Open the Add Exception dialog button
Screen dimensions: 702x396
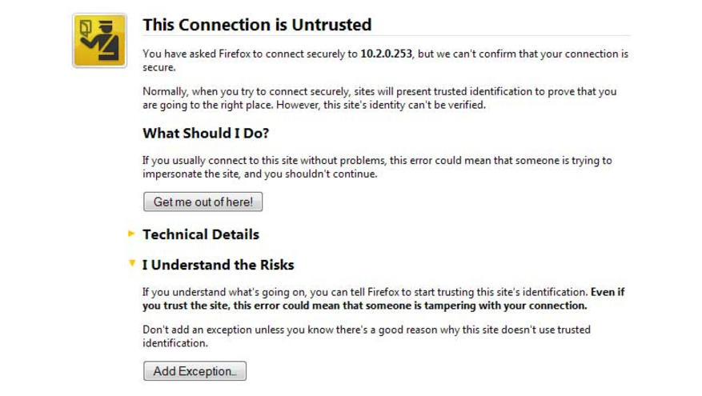[195, 371]
